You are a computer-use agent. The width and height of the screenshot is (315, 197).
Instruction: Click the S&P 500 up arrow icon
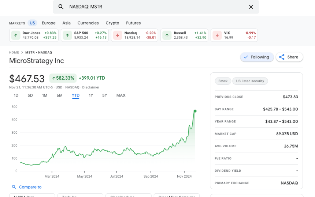pos(67,35)
